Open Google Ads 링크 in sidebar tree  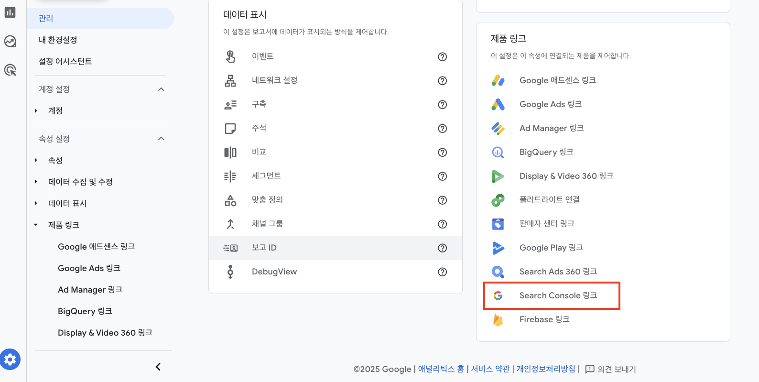click(x=89, y=268)
